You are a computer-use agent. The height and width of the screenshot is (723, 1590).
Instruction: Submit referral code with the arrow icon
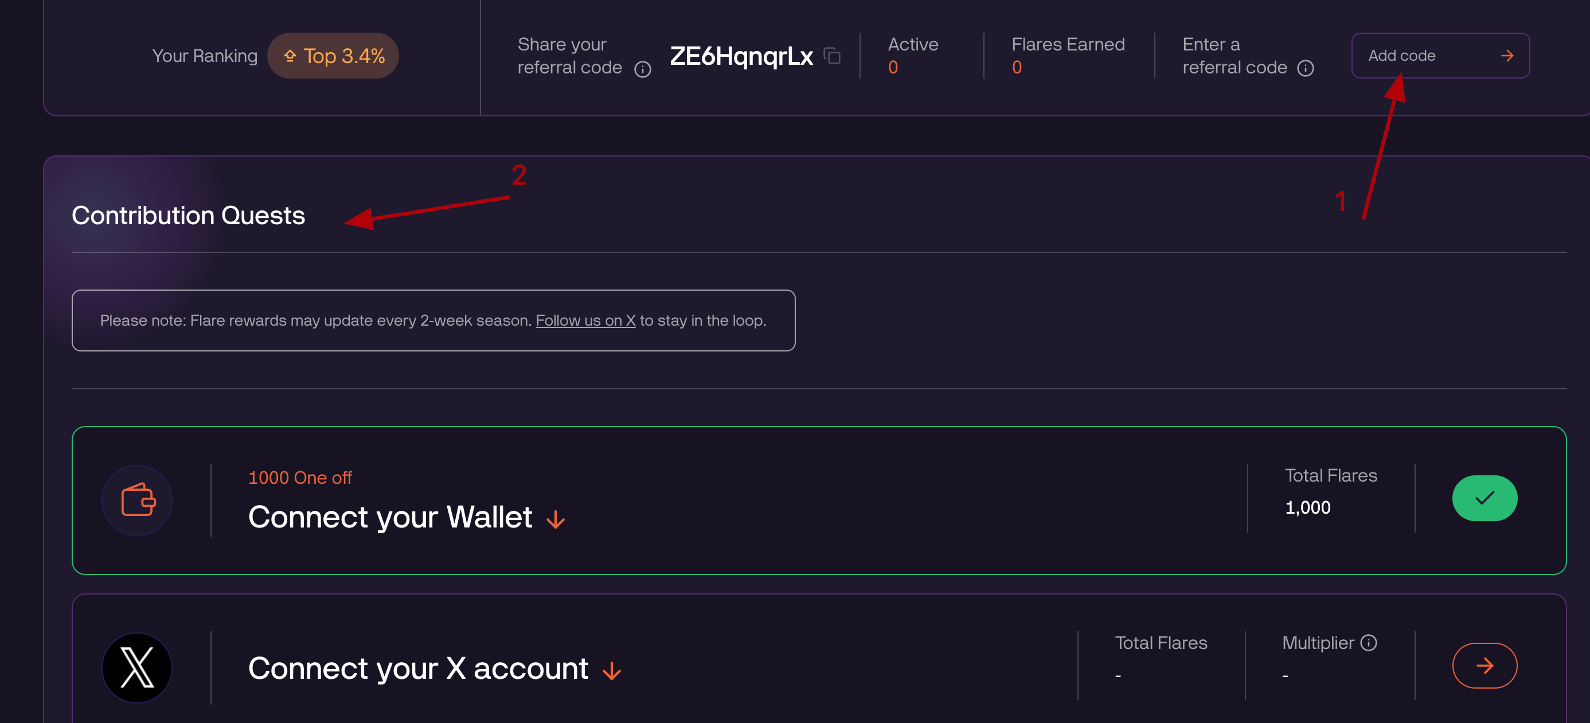(1507, 56)
